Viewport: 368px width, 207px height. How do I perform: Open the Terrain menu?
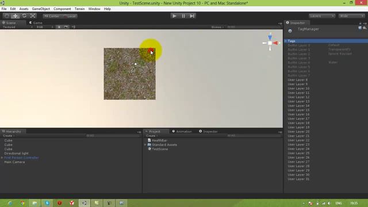coord(79,9)
